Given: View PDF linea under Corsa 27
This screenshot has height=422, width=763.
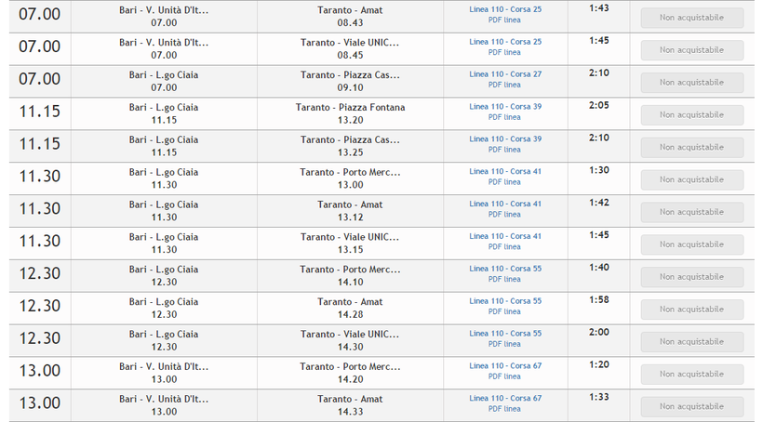Looking at the screenshot, I should (504, 85).
